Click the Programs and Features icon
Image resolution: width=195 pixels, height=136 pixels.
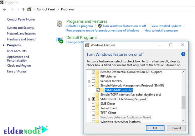click(x=59, y=23)
